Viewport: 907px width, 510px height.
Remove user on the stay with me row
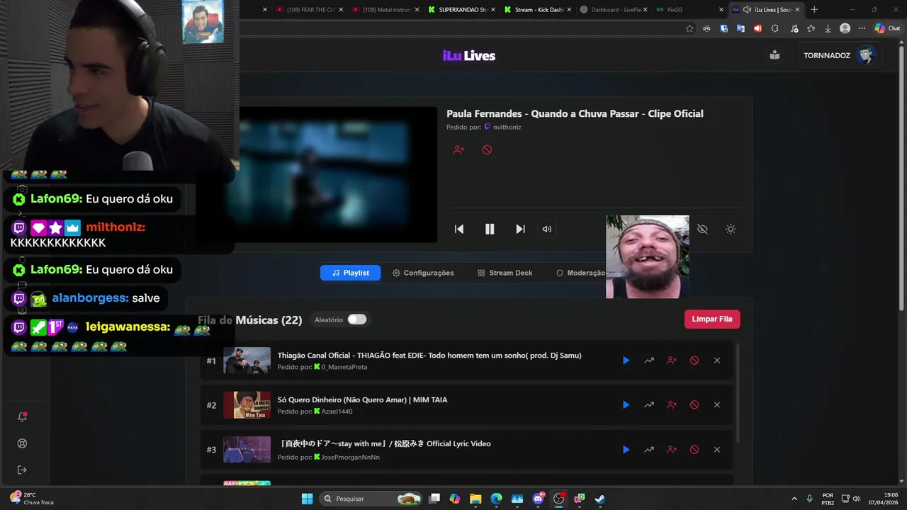pos(672,449)
